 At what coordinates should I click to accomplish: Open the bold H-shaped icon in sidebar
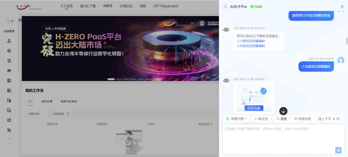click(x=9, y=71)
